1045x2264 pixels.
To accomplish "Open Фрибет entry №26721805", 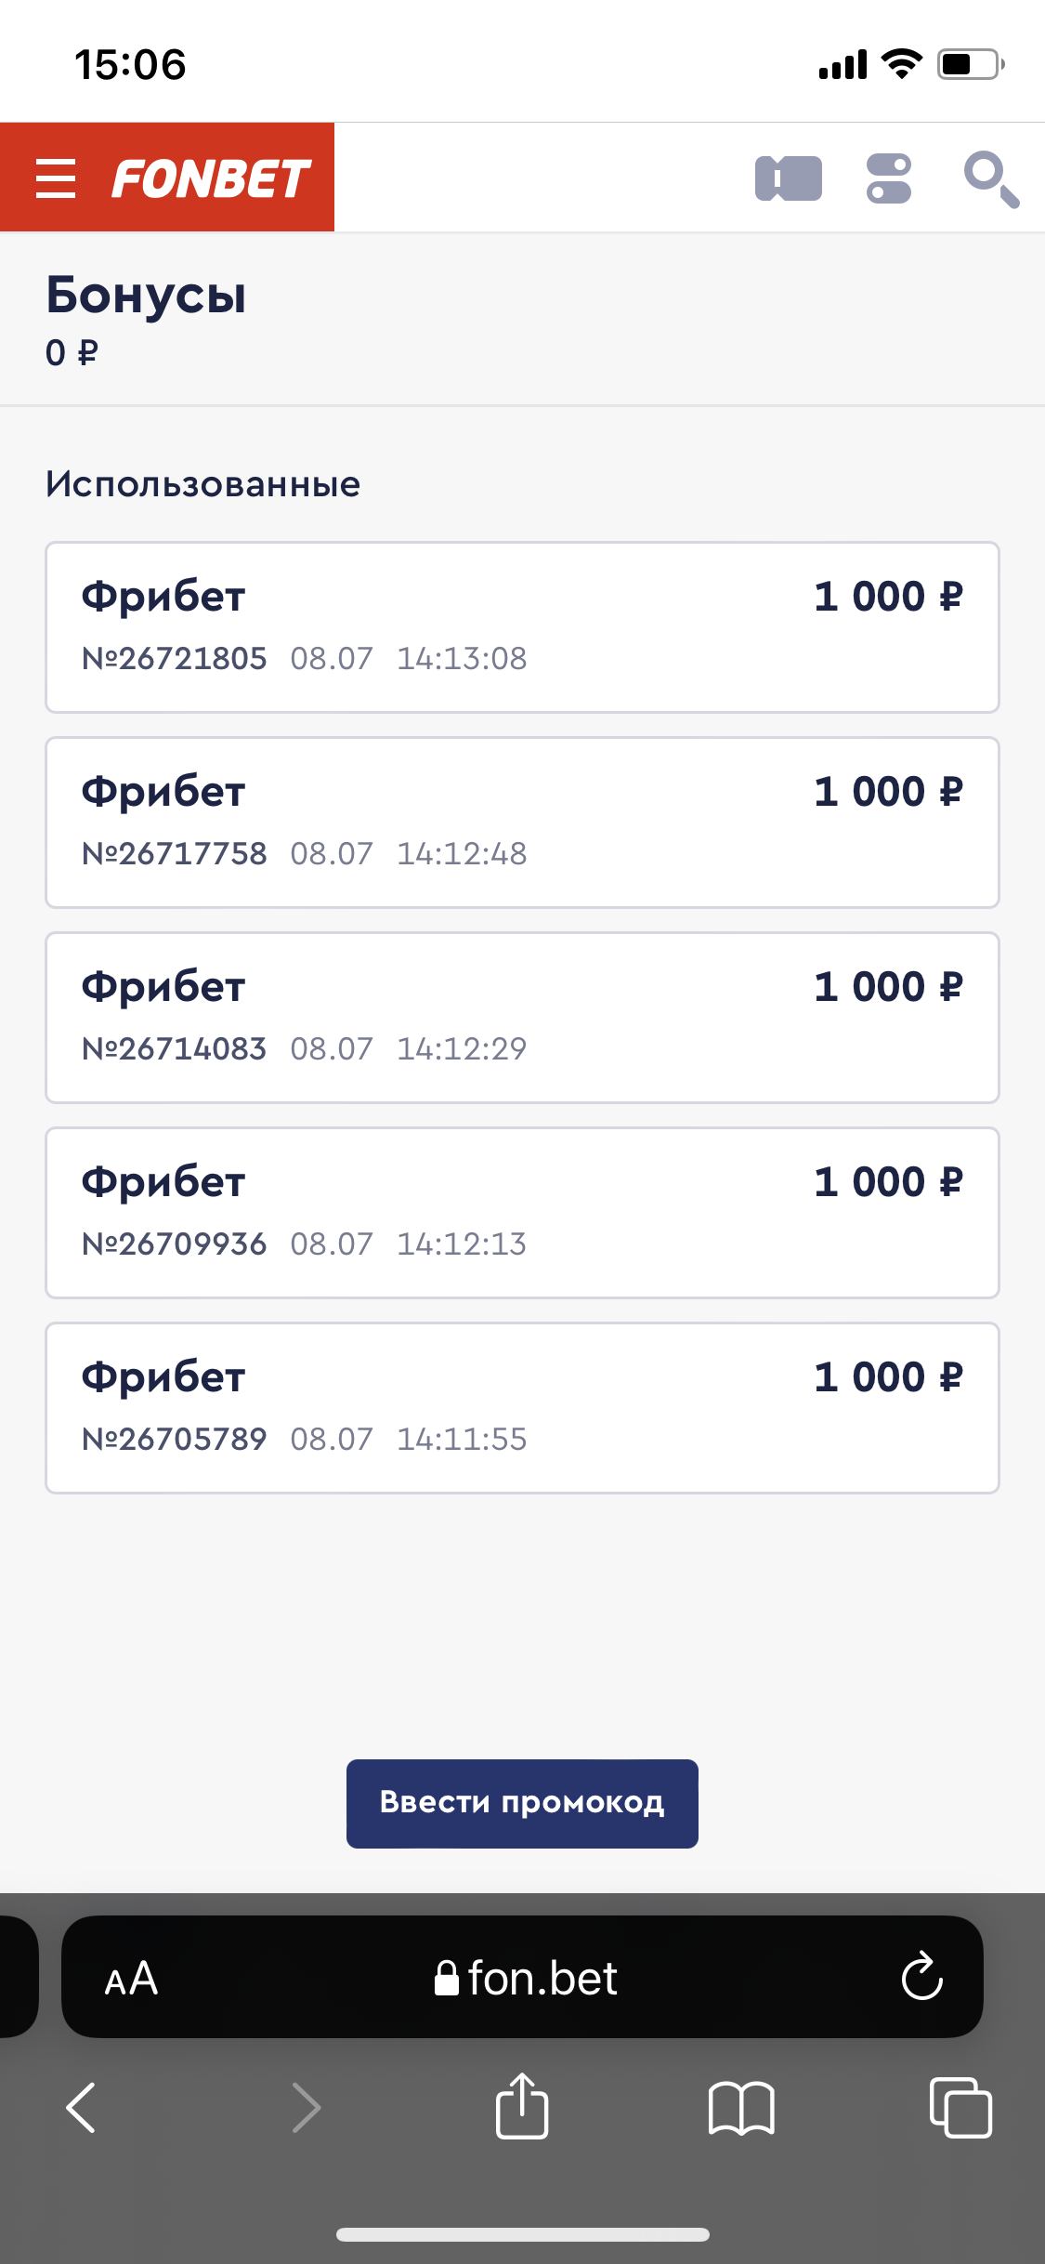I will click(x=522, y=627).
